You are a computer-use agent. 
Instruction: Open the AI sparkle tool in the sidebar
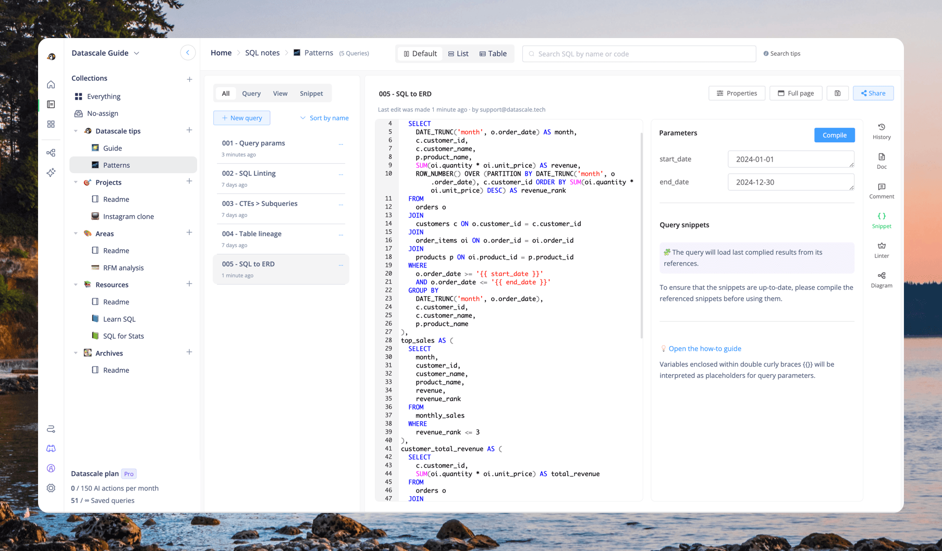point(51,173)
